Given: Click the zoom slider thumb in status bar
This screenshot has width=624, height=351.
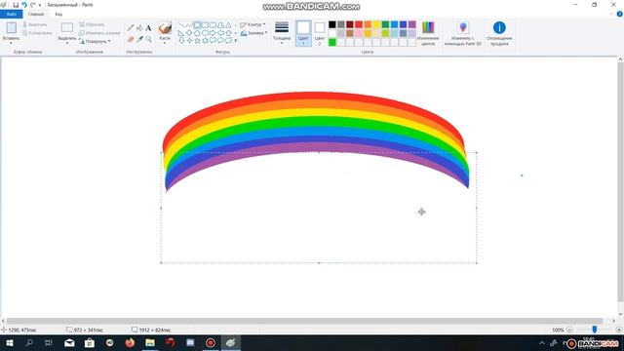Looking at the screenshot, I should [595, 330].
